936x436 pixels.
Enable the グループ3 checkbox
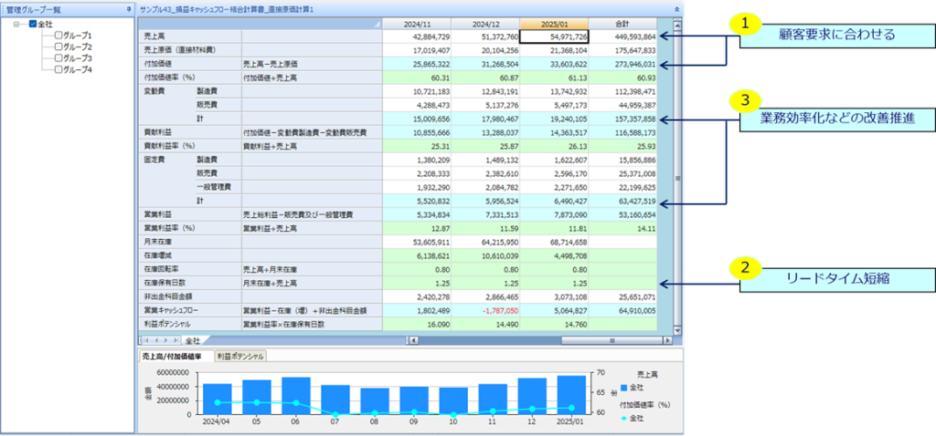[x=58, y=58]
